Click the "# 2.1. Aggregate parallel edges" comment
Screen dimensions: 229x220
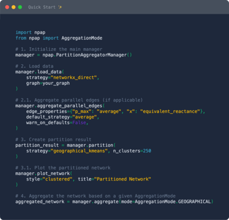coord(79,100)
